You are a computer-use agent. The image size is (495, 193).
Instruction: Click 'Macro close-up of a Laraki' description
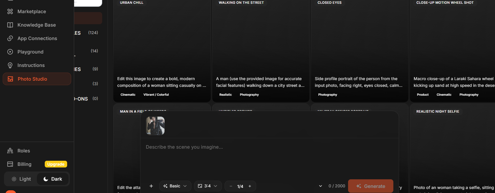454,82
